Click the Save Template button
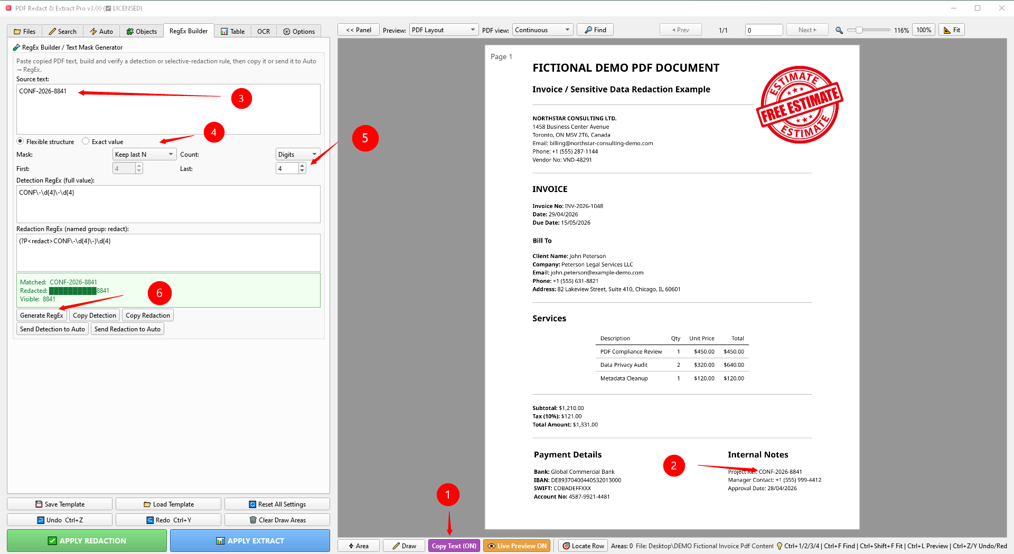Image resolution: width=1014 pixels, height=554 pixels. [x=60, y=504]
